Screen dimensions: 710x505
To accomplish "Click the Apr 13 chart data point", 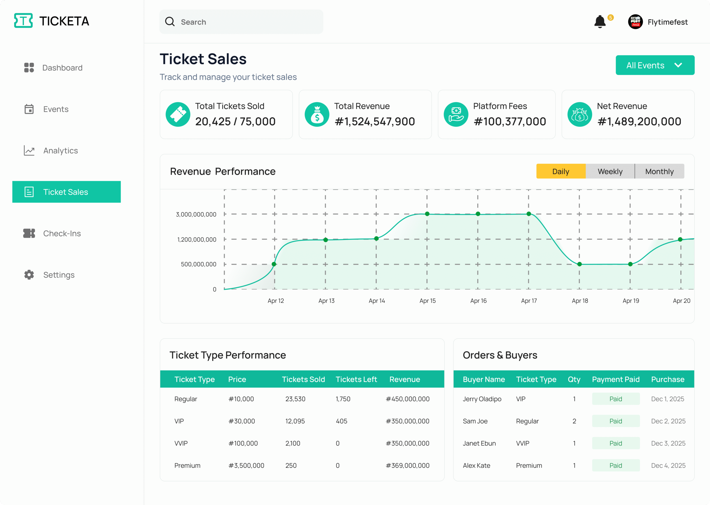I will tap(326, 240).
